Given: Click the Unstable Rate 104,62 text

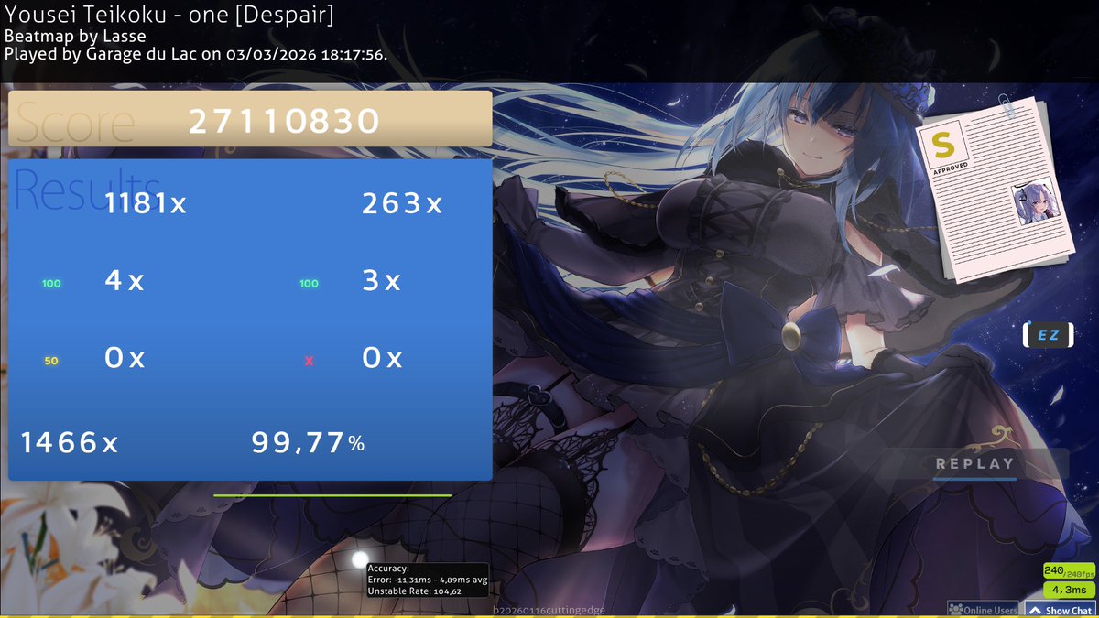Looking at the screenshot, I should click(x=414, y=591).
